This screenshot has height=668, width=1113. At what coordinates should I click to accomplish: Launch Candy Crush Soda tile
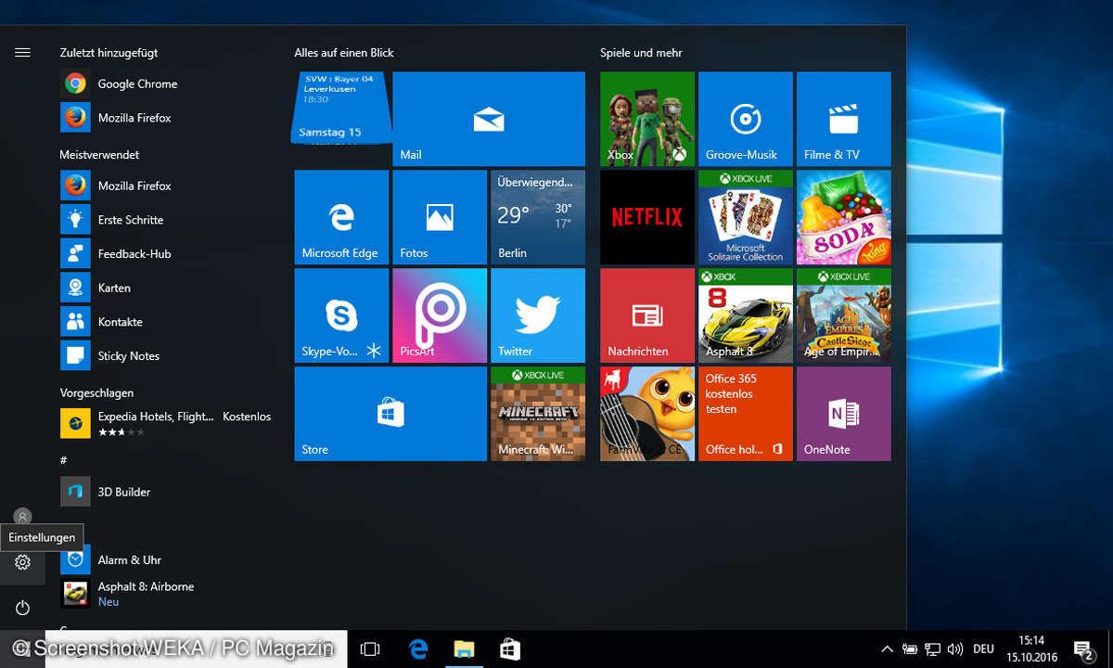tap(844, 217)
